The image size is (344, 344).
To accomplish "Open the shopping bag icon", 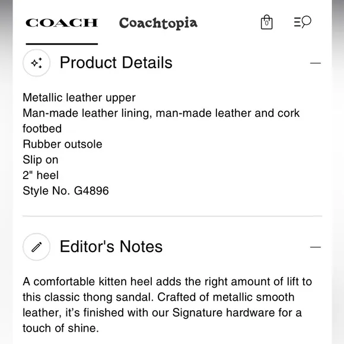I will point(266,22).
